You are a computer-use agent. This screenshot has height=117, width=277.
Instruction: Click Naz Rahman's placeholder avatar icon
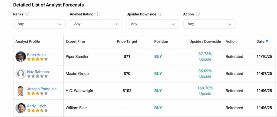pos(21,74)
